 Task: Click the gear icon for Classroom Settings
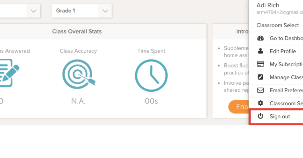260,103
